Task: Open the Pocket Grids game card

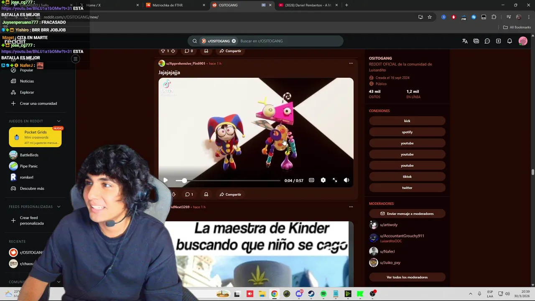Action: click(35, 137)
